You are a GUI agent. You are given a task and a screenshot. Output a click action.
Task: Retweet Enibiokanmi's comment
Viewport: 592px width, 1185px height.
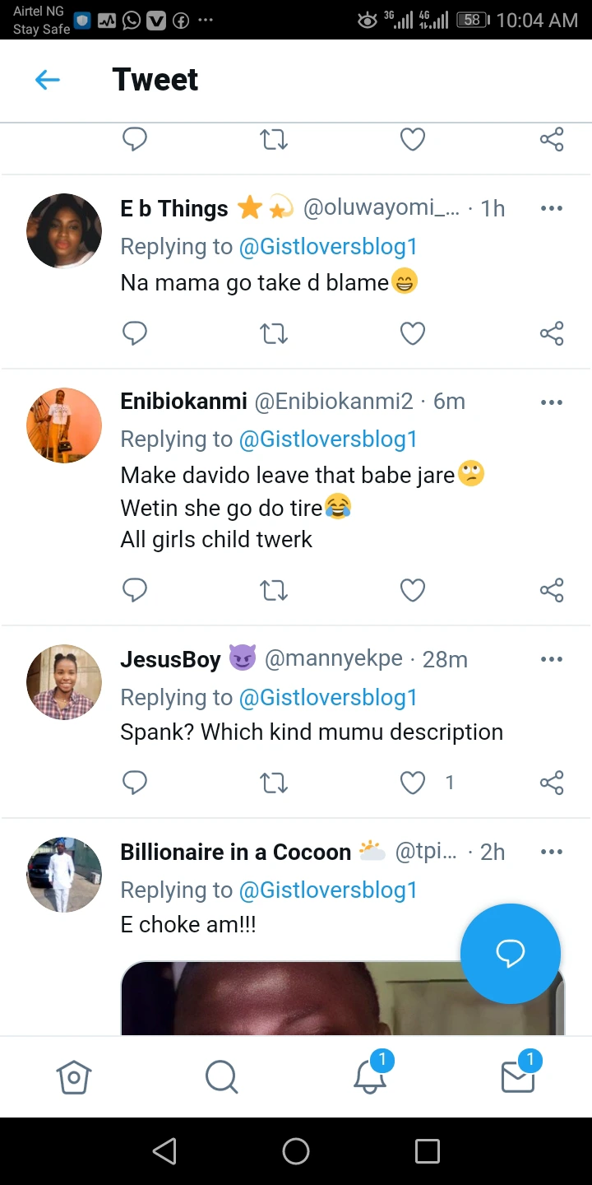click(x=274, y=590)
